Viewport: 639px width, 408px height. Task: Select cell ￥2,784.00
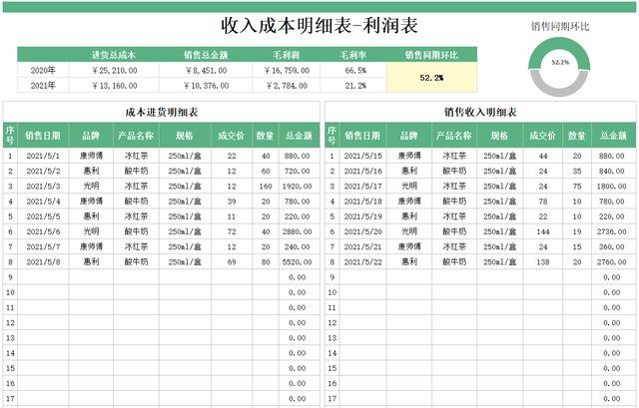pos(287,86)
